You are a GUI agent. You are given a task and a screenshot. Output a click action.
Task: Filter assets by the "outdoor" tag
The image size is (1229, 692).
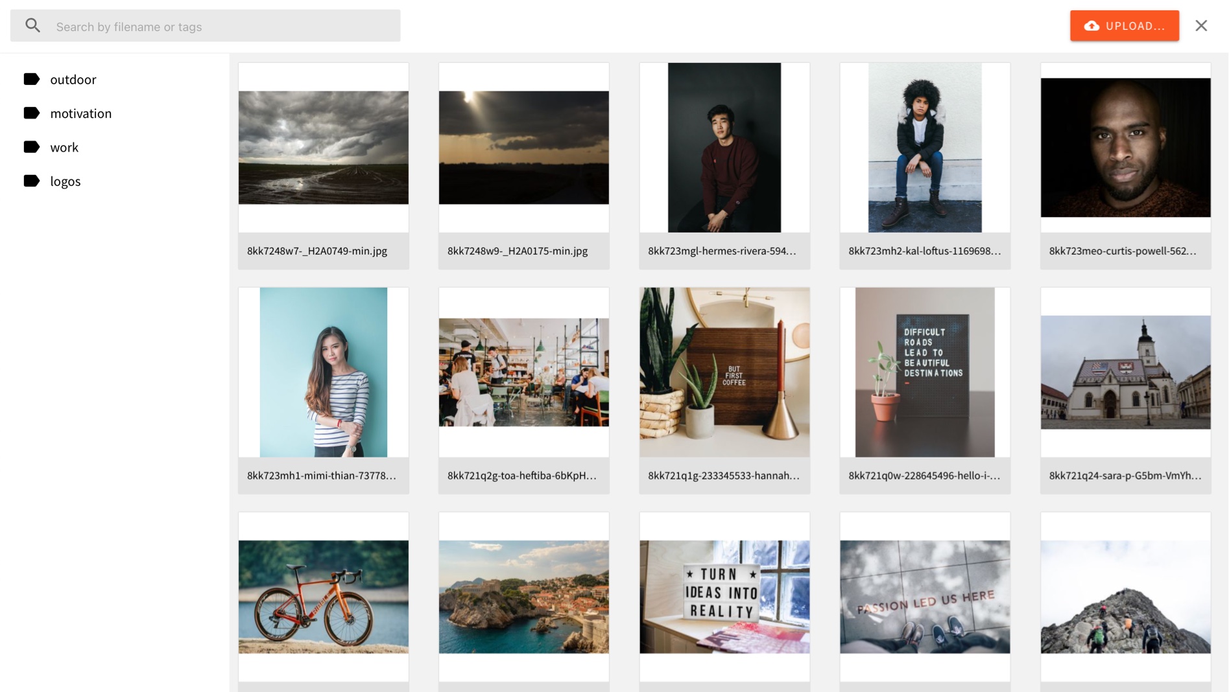[73, 79]
